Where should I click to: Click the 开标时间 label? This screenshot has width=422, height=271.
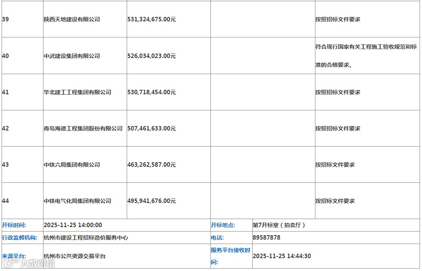tap(14, 225)
